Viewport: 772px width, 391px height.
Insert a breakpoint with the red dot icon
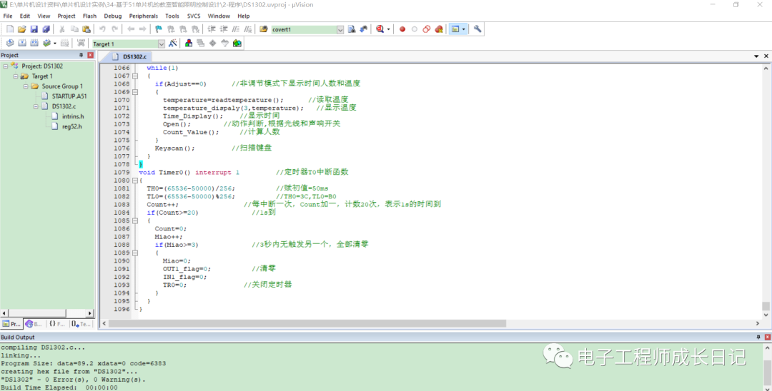(402, 29)
